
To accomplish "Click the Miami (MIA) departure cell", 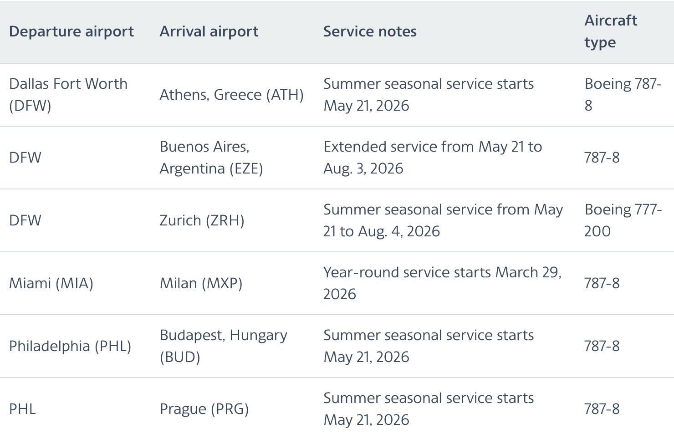I will [51, 283].
